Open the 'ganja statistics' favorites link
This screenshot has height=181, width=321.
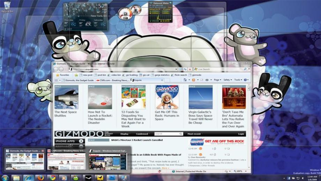tap(160, 75)
